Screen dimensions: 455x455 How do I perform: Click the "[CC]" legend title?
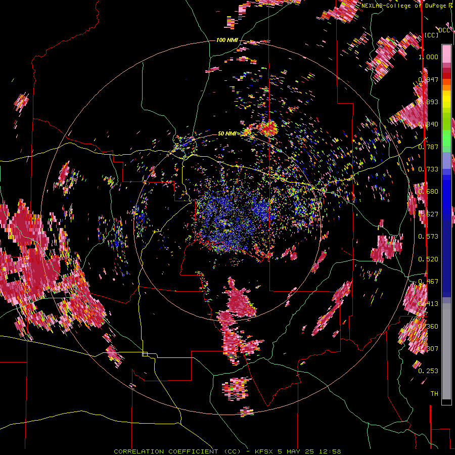(431, 35)
